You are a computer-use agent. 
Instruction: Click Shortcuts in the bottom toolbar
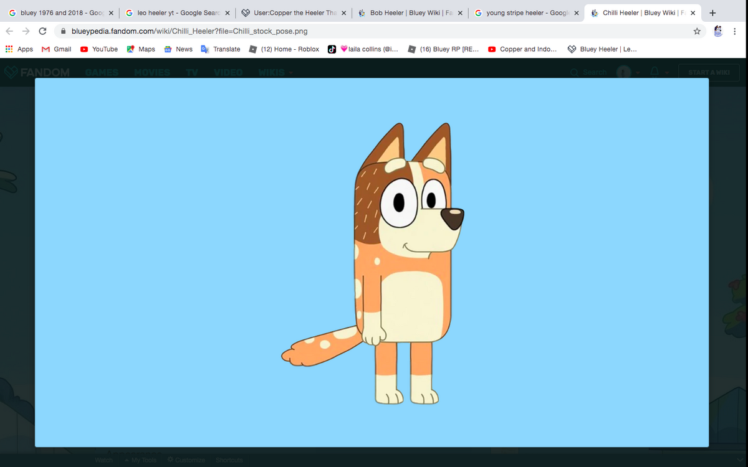pos(229,460)
